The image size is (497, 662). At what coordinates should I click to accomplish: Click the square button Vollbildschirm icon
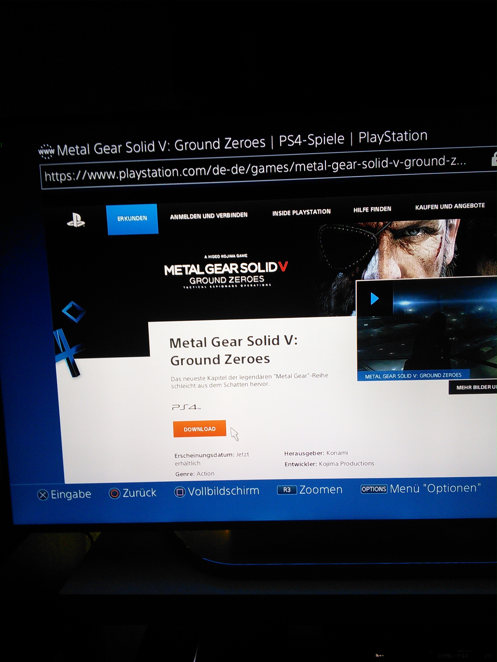pos(179,492)
